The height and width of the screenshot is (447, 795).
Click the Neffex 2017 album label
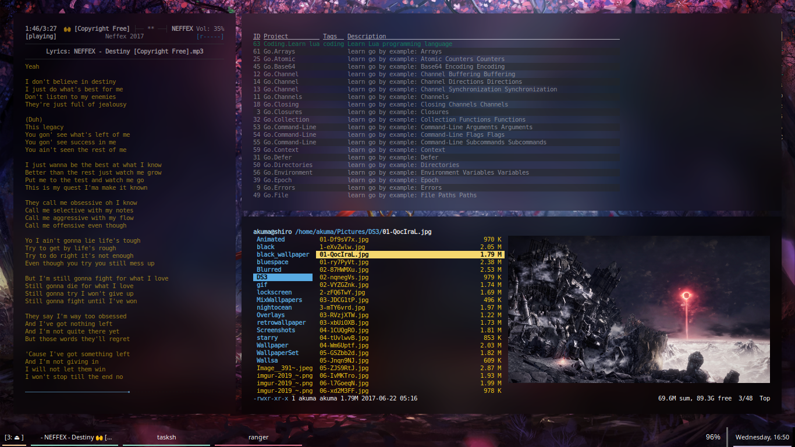coord(125,36)
